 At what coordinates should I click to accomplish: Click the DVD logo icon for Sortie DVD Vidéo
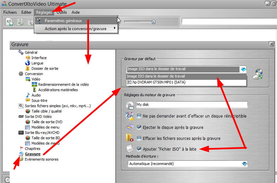(x=21, y=117)
